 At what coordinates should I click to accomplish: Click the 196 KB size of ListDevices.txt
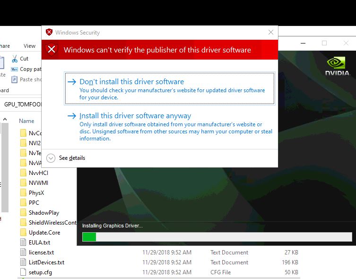pyautogui.click(x=290, y=262)
